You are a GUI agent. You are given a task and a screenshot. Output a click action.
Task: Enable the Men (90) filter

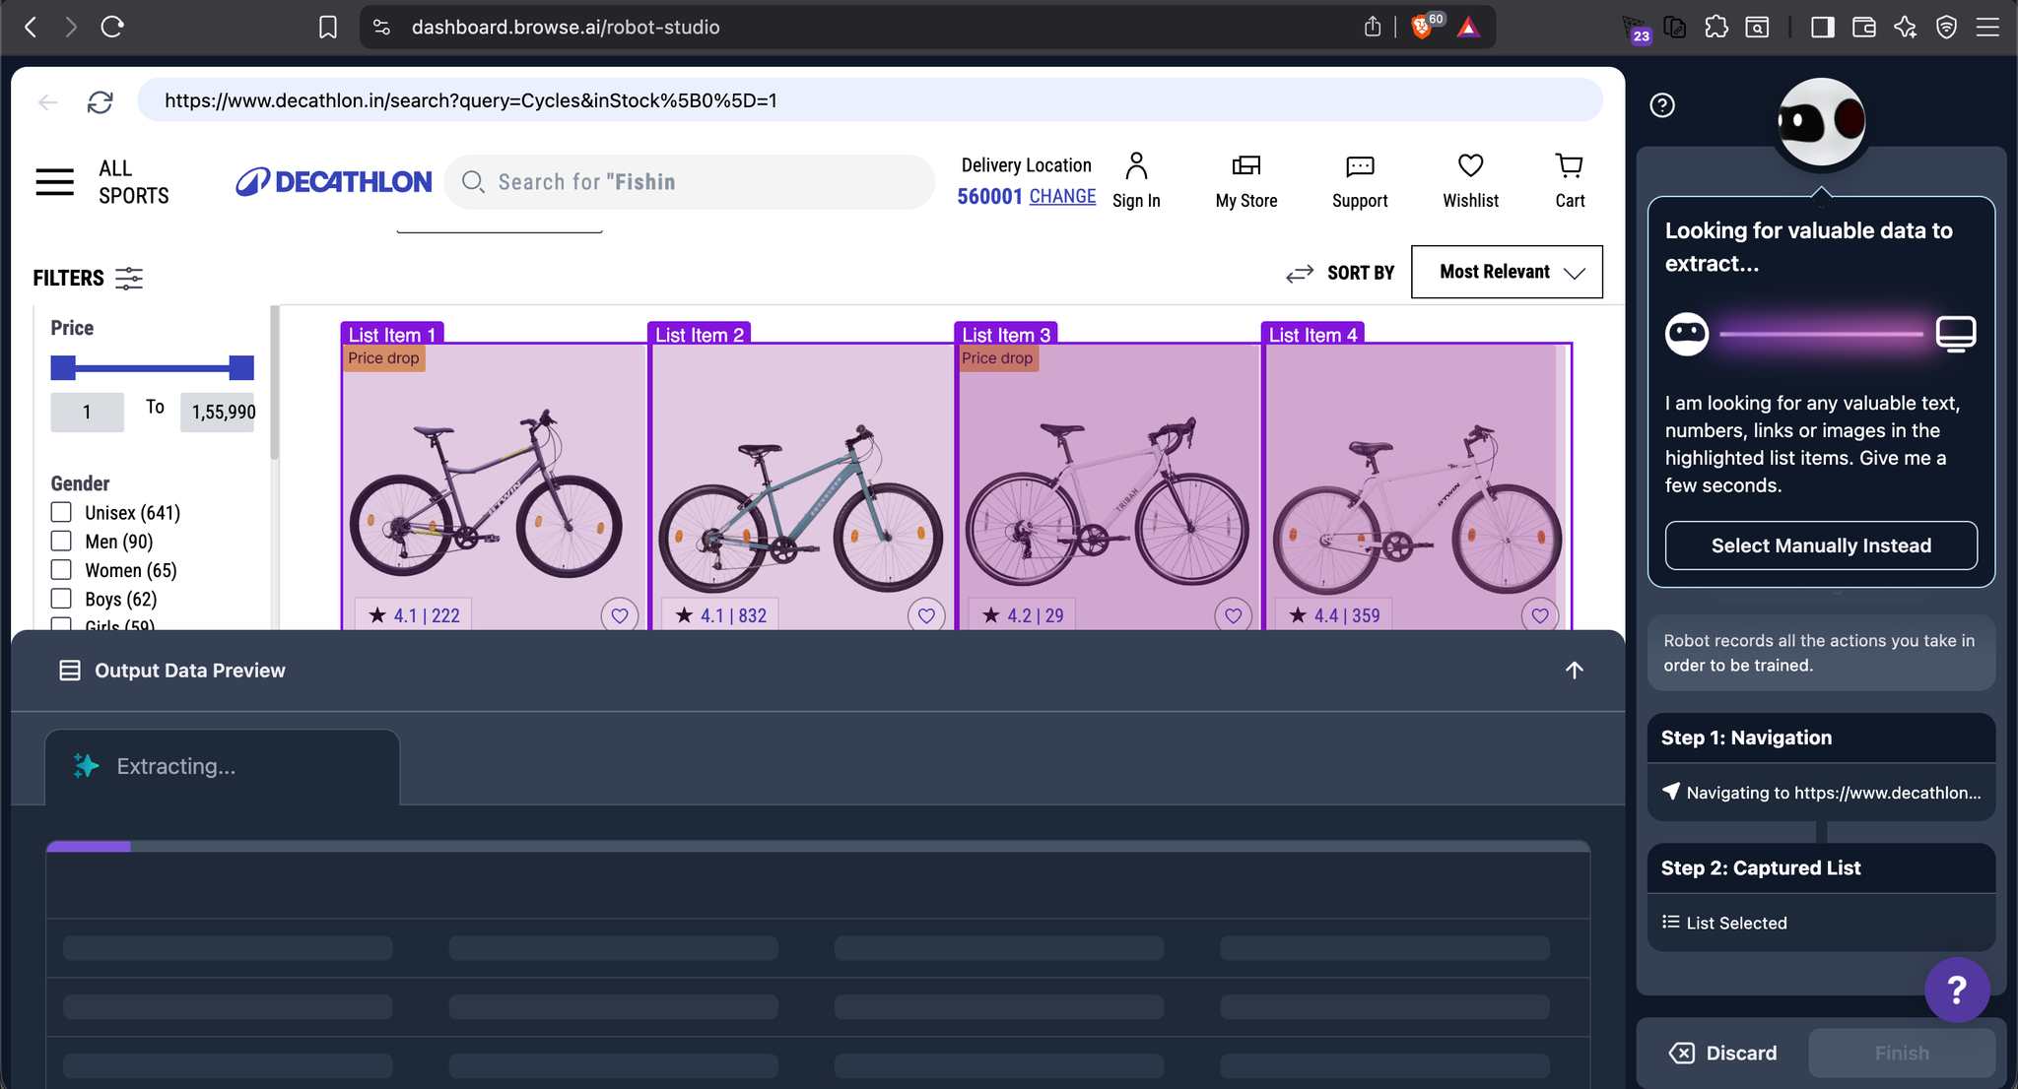click(61, 541)
